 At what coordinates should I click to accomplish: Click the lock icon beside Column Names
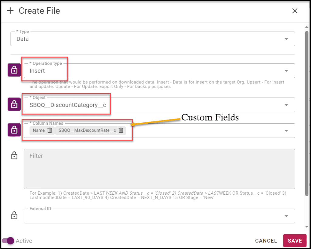coord(14,130)
